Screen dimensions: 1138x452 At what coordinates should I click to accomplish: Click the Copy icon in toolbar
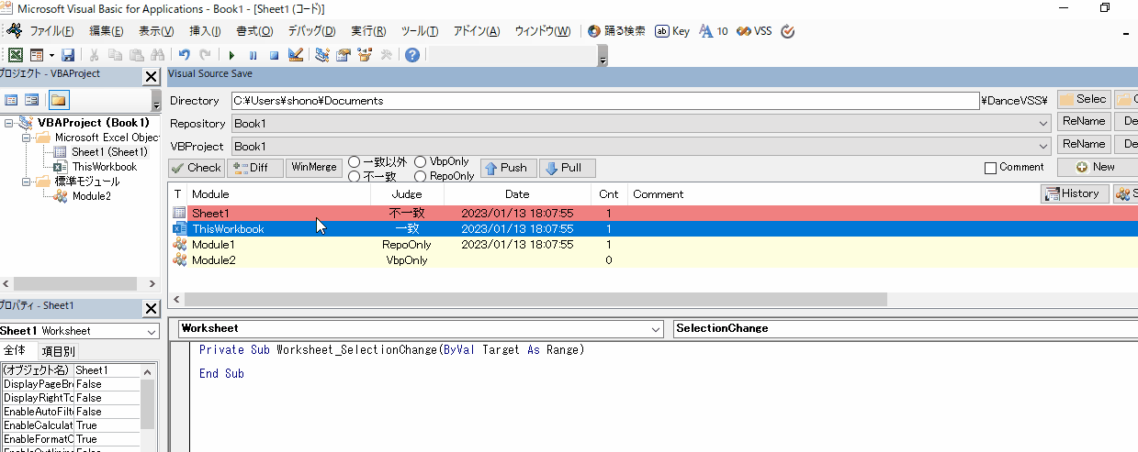coord(116,55)
